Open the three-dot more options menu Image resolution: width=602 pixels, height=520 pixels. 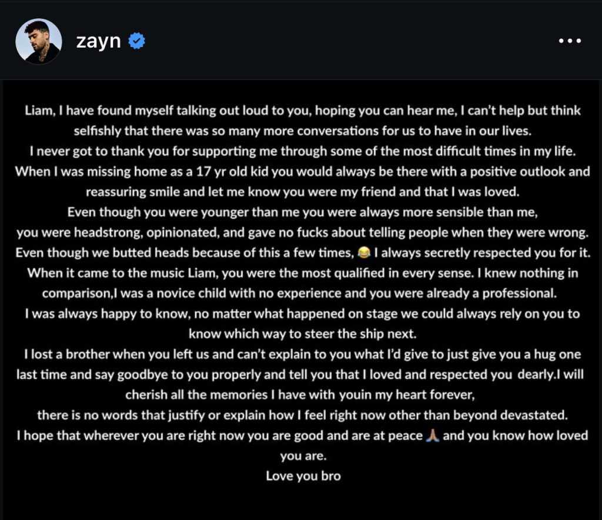coord(569,41)
